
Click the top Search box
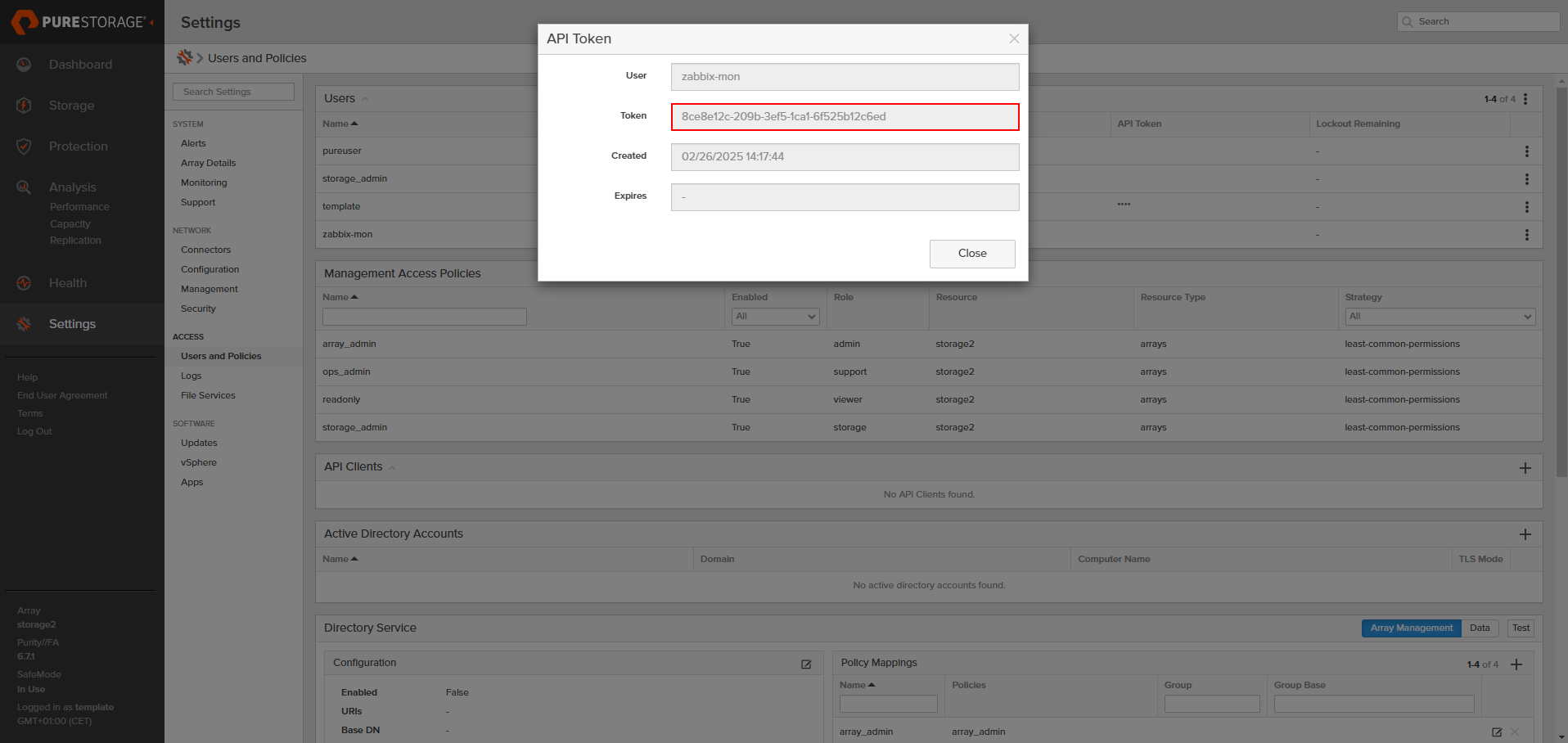point(1478,22)
